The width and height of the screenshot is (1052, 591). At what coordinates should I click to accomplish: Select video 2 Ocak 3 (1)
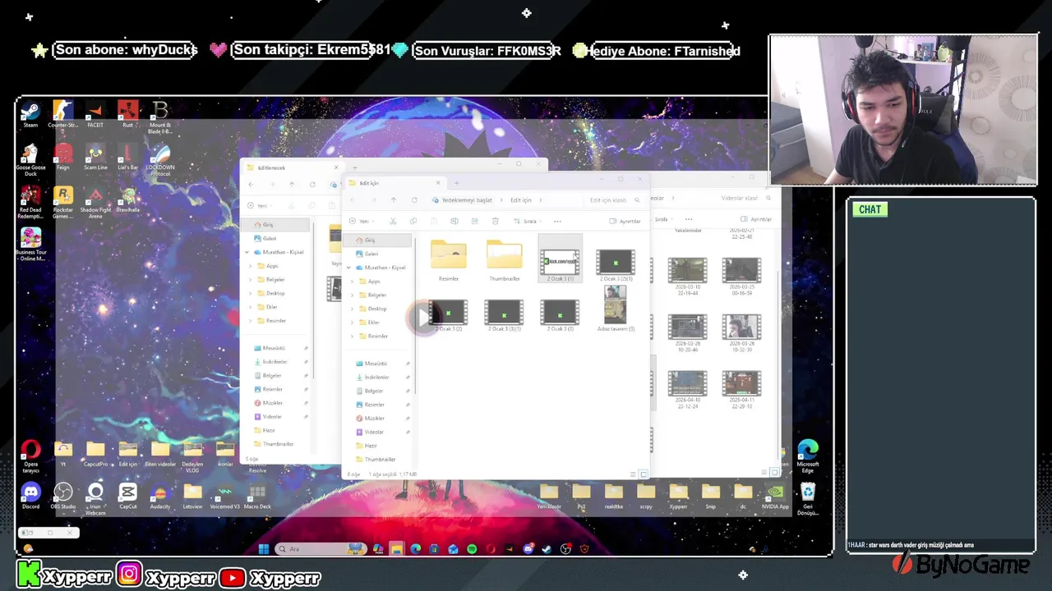tap(560, 260)
